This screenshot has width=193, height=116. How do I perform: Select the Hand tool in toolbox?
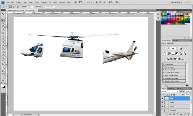3,77
